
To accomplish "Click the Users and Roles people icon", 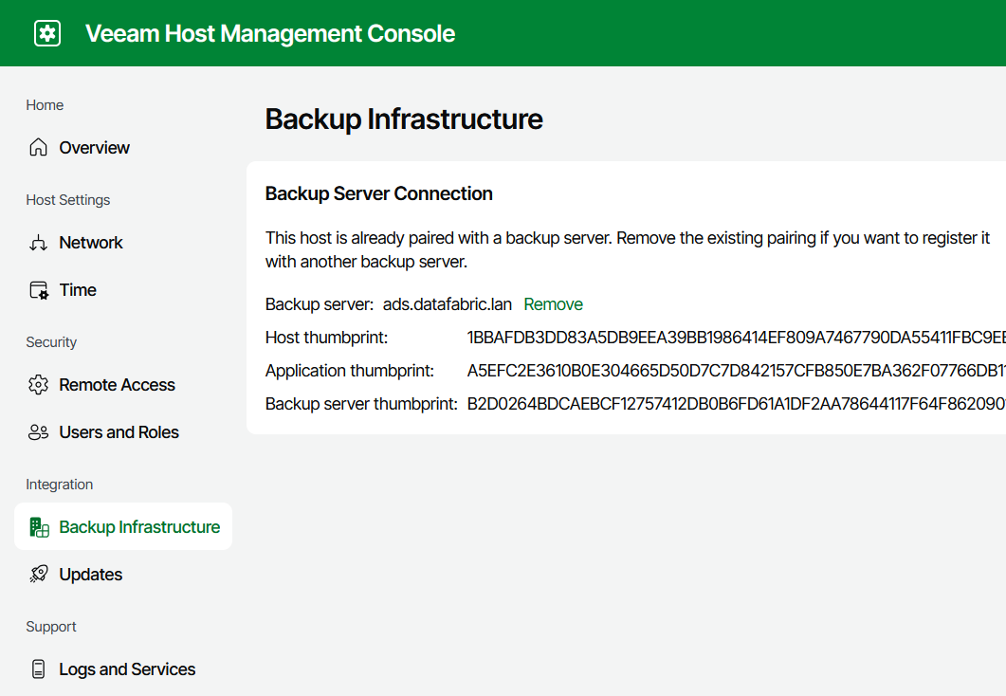I will coord(39,432).
